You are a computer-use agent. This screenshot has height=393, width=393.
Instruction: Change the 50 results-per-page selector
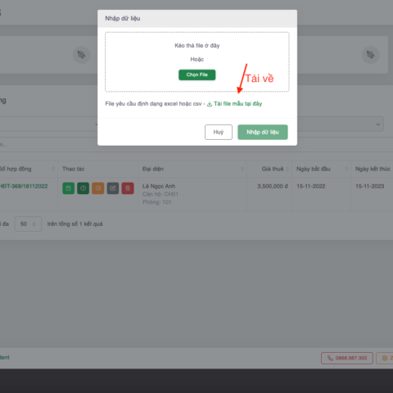point(28,224)
